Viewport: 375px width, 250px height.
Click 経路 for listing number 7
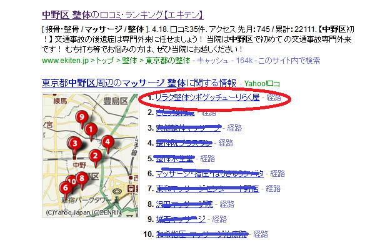(x=273, y=189)
